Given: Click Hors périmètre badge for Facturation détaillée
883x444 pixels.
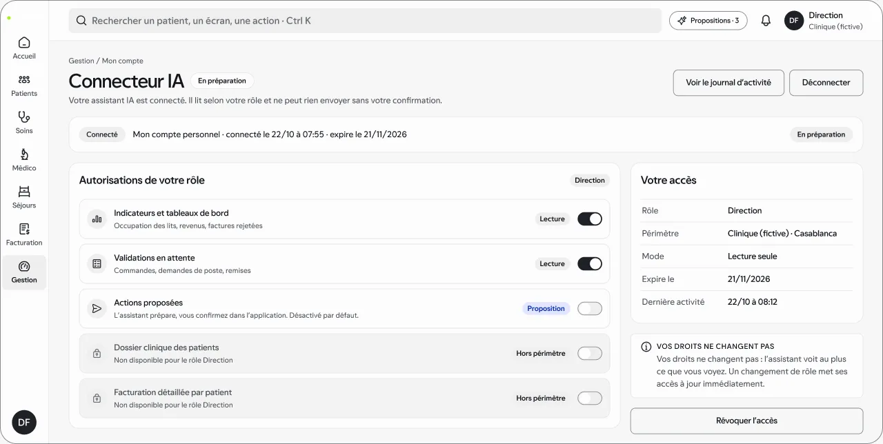Looking at the screenshot, I should point(541,398).
